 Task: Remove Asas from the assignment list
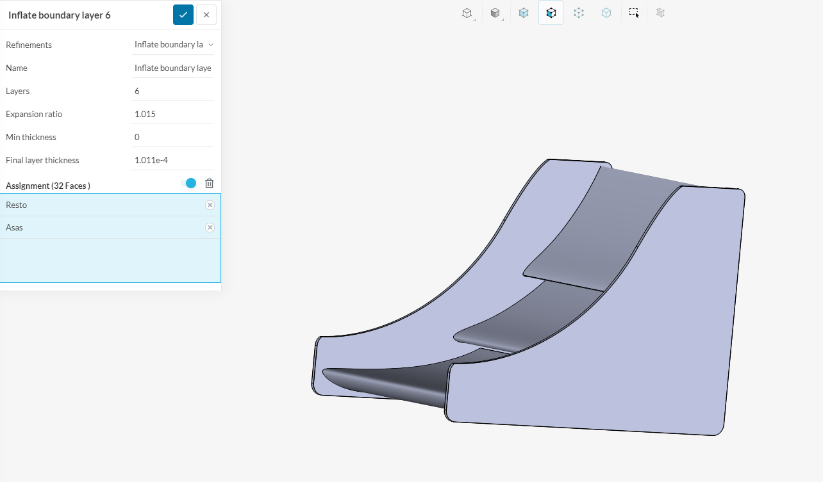coord(210,227)
